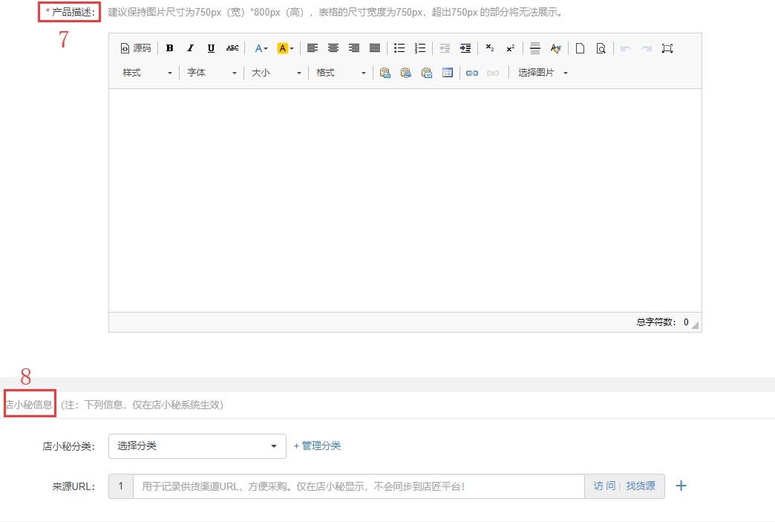775x522 pixels.
Task: Click the paste icon
Action: (385, 73)
